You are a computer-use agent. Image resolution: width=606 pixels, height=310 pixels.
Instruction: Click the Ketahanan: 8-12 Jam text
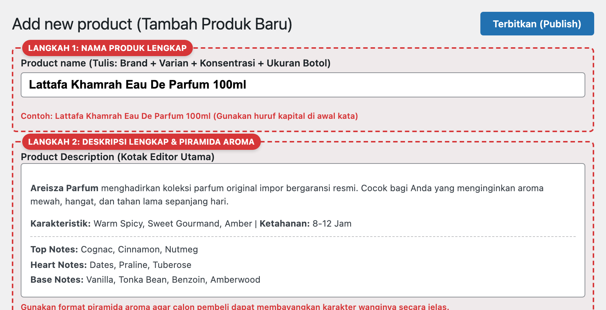click(x=306, y=224)
